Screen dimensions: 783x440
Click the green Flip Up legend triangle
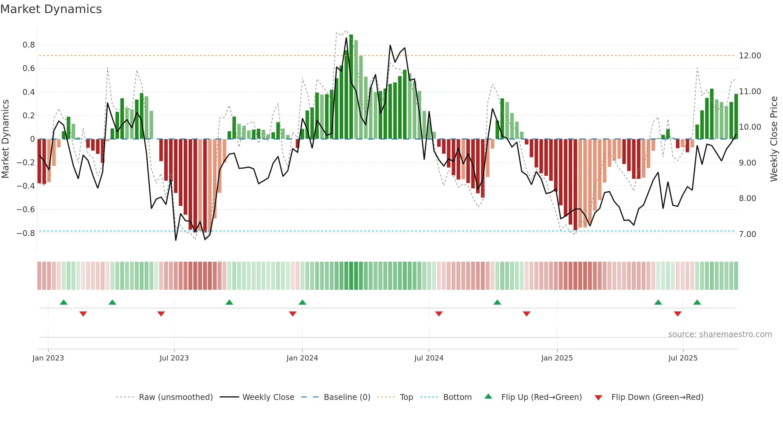coord(488,396)
